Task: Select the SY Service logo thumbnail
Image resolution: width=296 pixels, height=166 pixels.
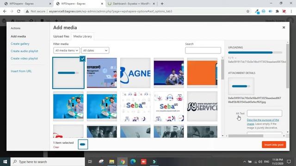Action: pos(202,107)
